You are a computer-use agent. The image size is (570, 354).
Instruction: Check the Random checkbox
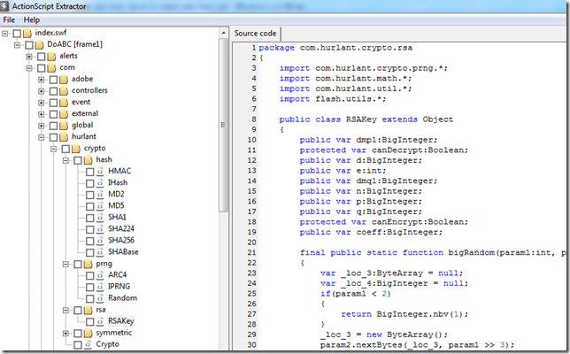tap(89, 298)
